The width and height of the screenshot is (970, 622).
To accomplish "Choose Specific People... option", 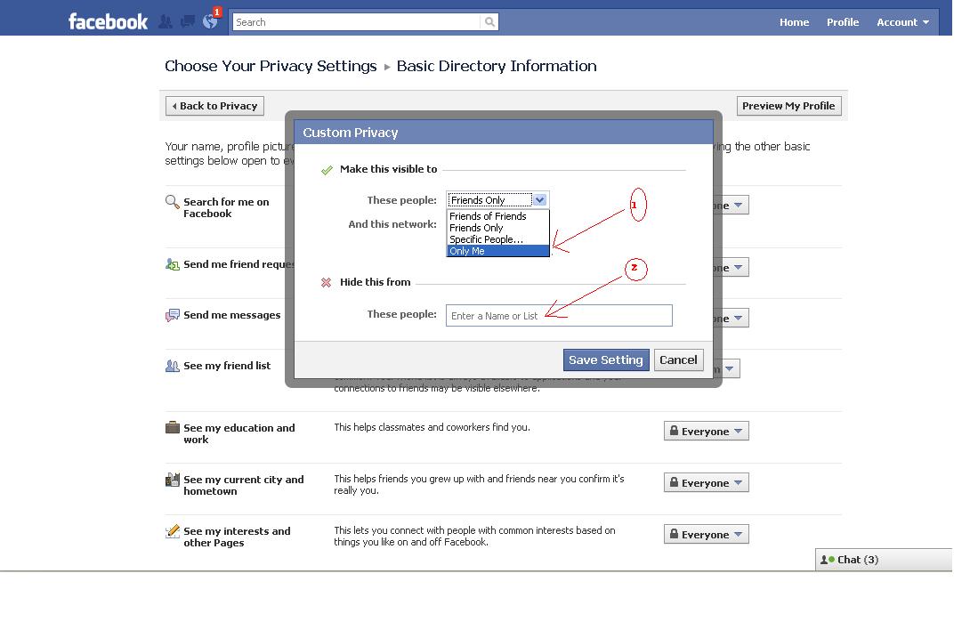I will coord(497,239).
